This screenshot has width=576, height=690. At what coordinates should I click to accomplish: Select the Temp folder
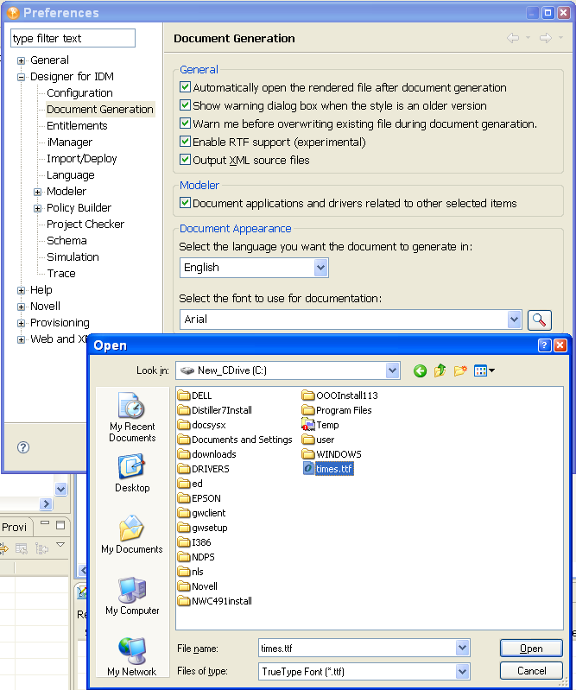pyautogui.click(x=320, y=425)
